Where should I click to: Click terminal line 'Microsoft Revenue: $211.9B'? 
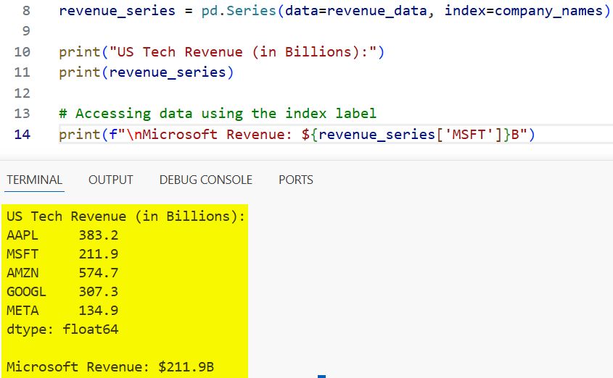click(110, 366)
